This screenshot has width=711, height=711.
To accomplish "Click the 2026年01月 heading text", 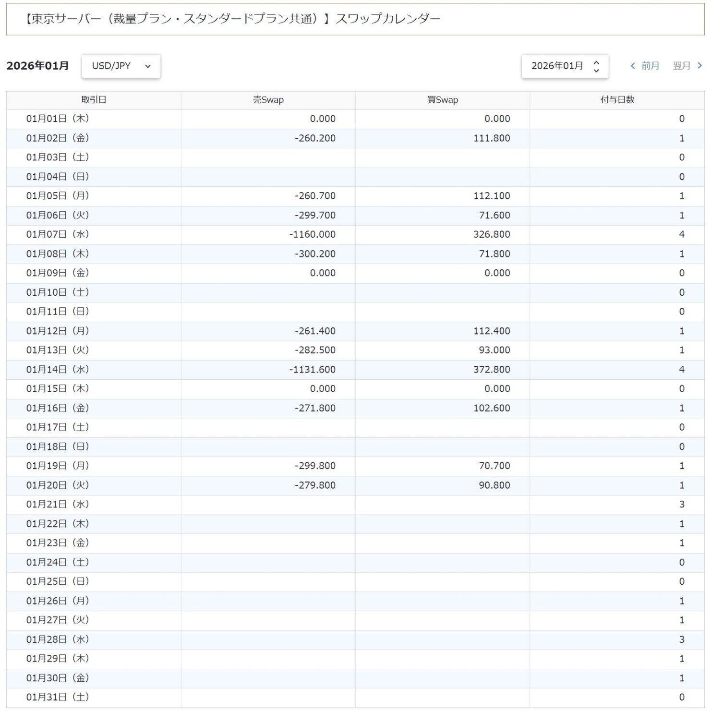I will 37,66.
